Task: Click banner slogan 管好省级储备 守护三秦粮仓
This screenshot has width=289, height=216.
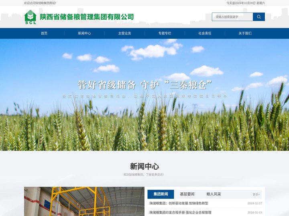Action: pos(145,85)
